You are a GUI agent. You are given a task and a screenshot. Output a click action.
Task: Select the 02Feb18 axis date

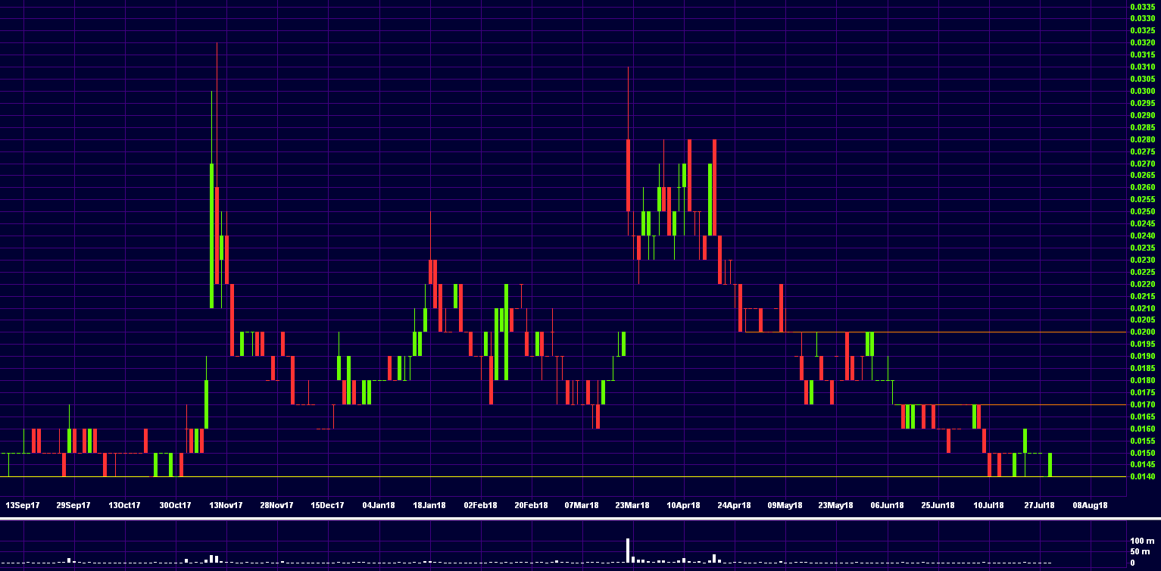pyautogui.click(x=480, y=505)
